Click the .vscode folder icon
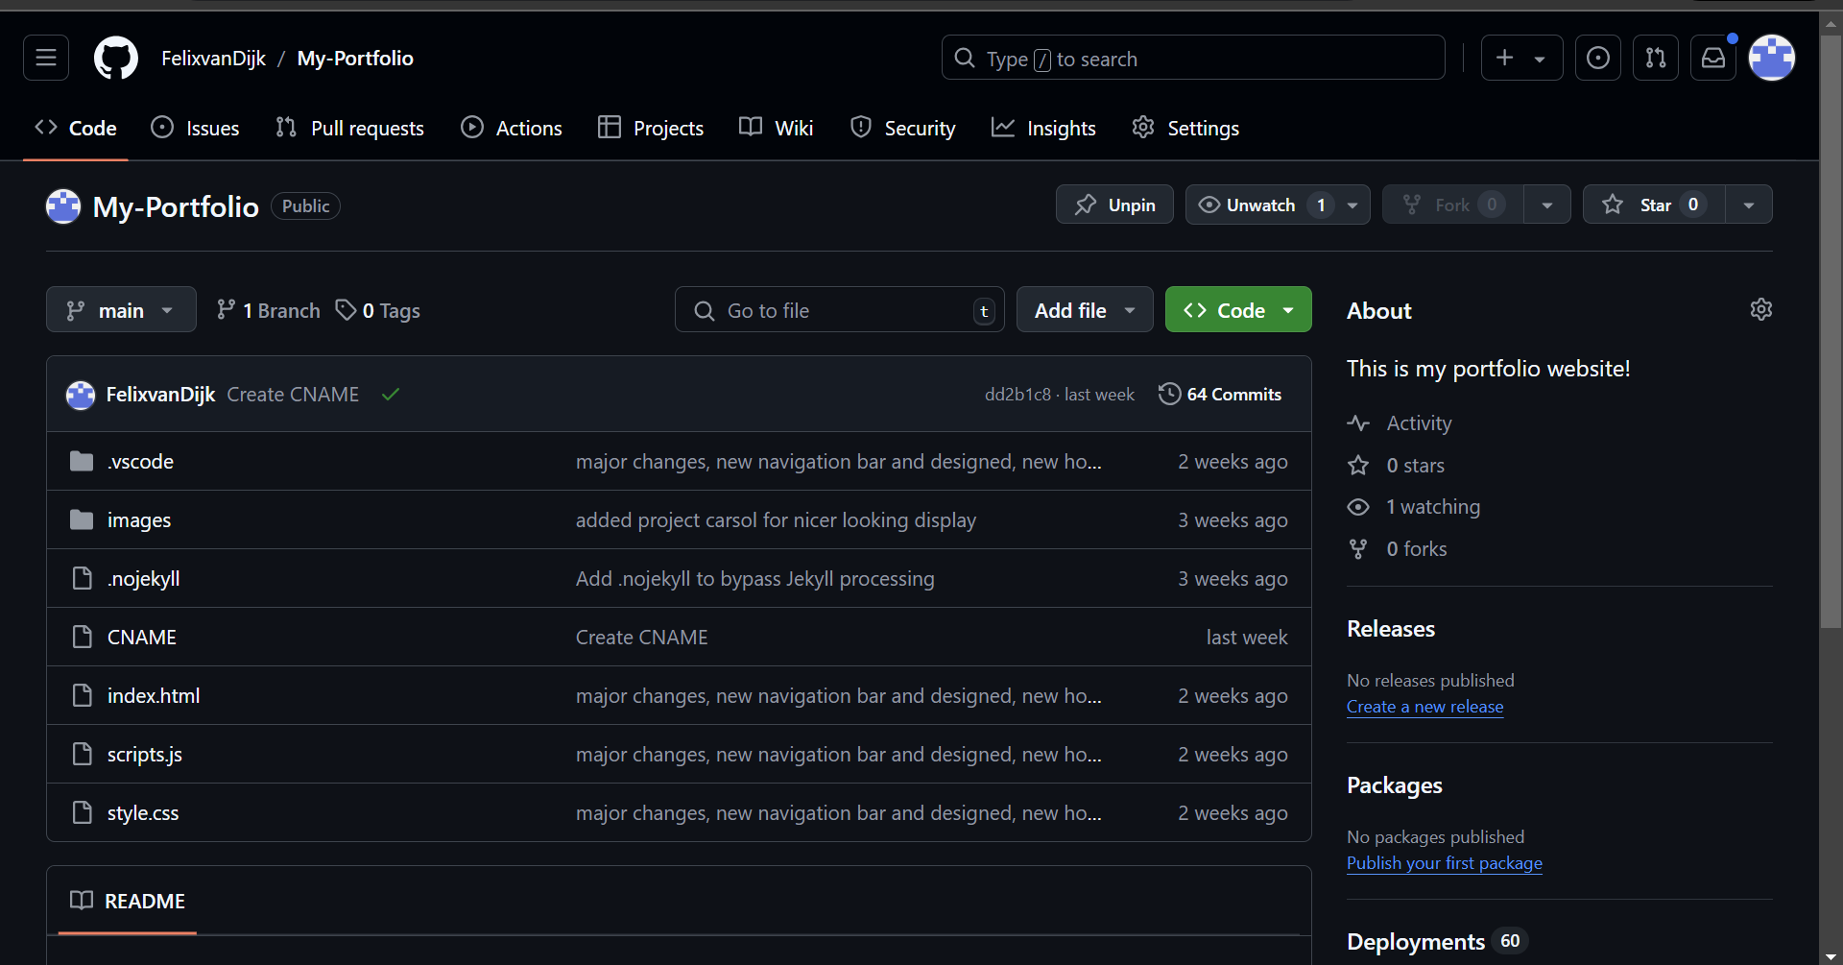This screenshot has height=965, width=1843. click(82, 461)
